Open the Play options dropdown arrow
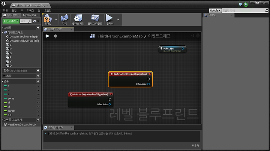The image size is (270, 151). coord(118,19)
